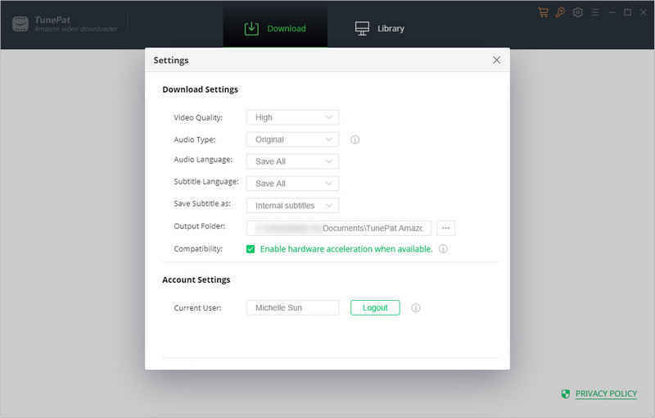Click the settings gear icon in title bar
655x418 pixels.
tap(578, 12)
